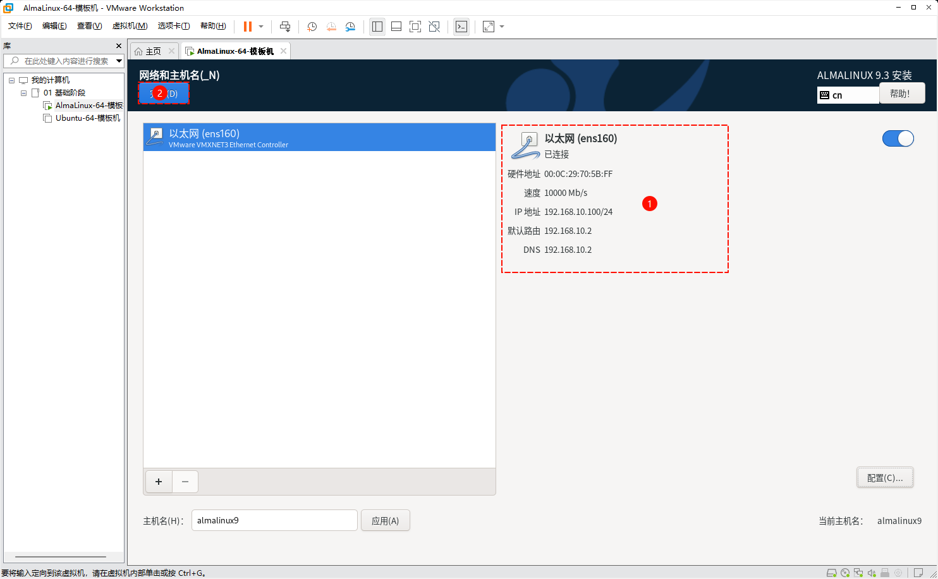Image resolution: width=938 pixels, height=579 pixels.
Task: Click the sound card status icon
Action: 872,573
